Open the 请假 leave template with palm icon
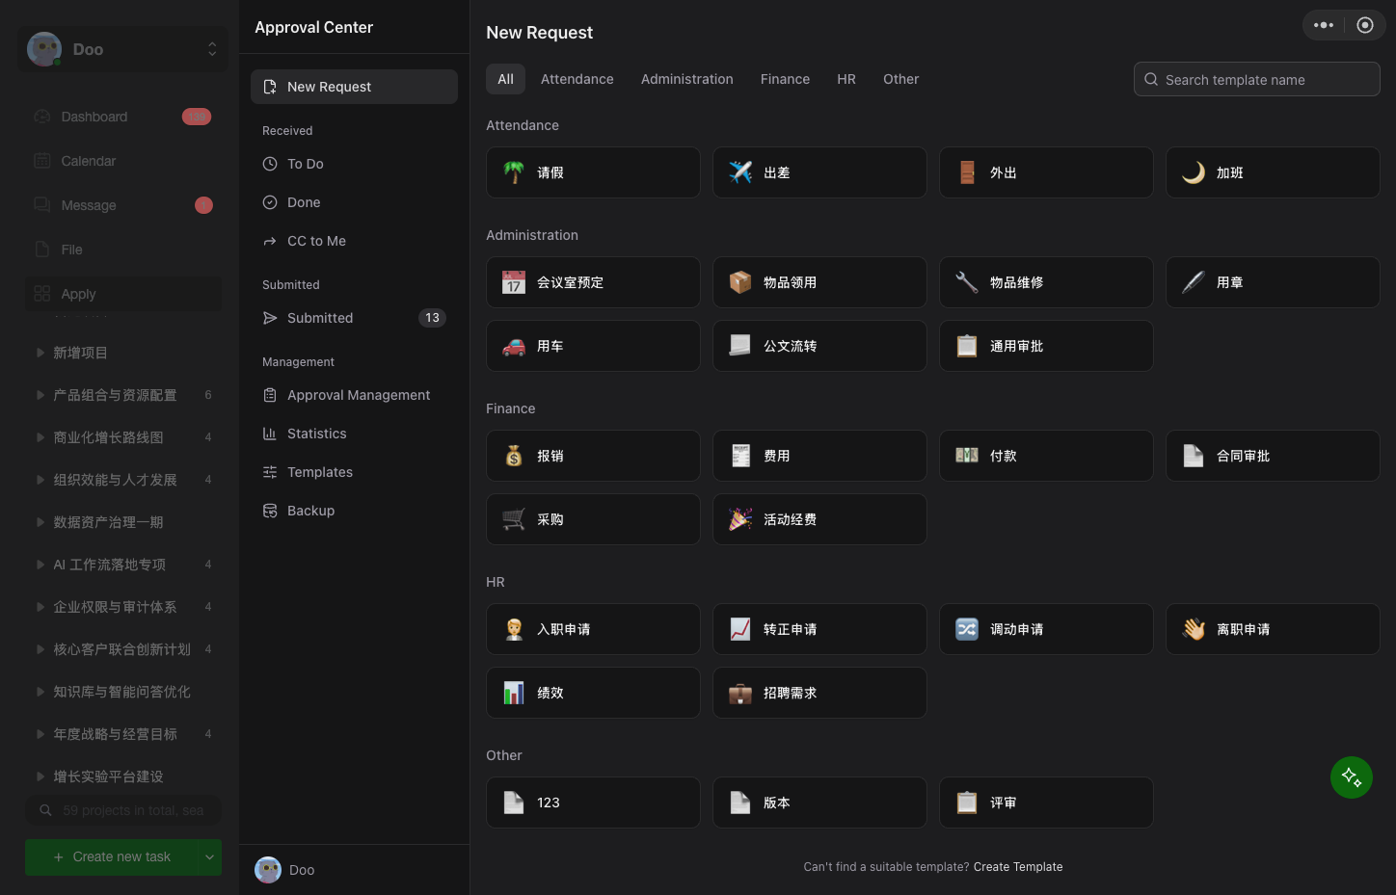 (x=593, y=172)
